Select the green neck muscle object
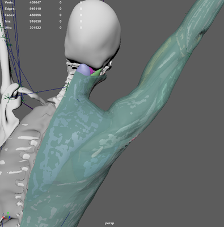 pos(96,73)
